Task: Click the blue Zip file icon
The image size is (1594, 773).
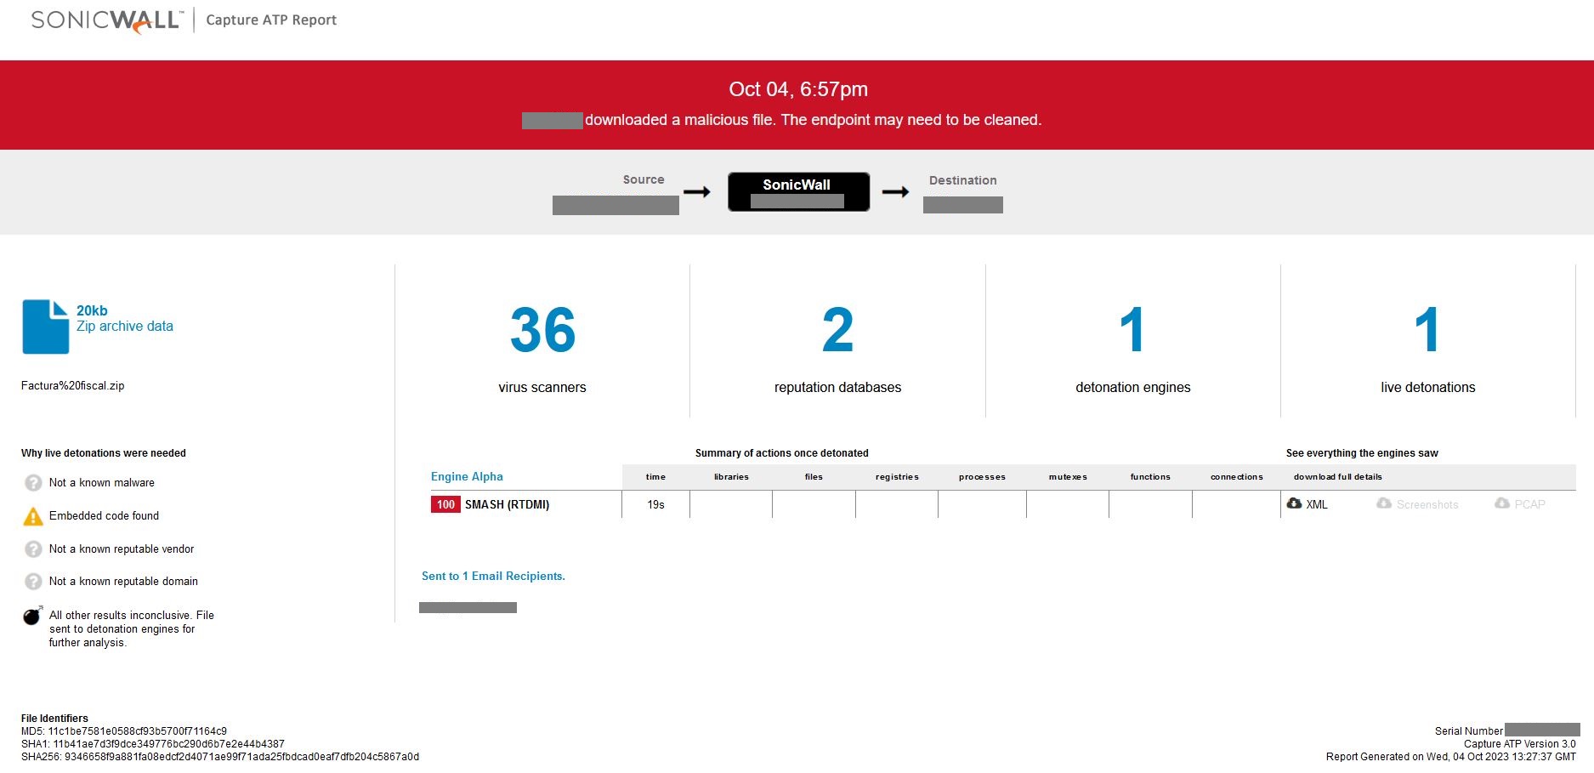Action: 46,327
